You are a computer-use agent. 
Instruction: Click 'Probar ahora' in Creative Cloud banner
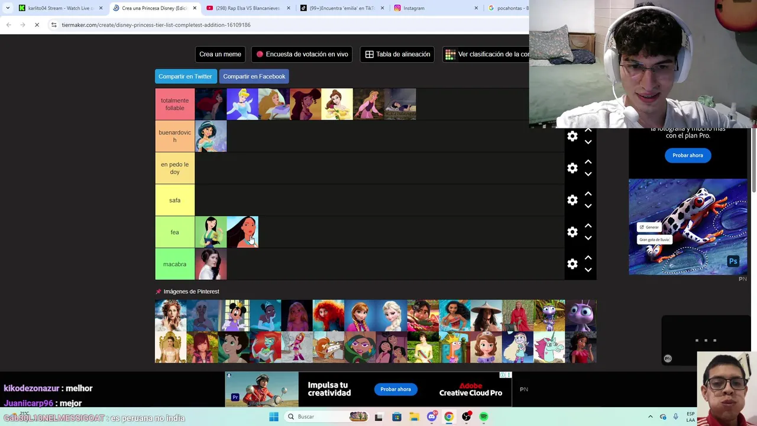pos(395,389)
